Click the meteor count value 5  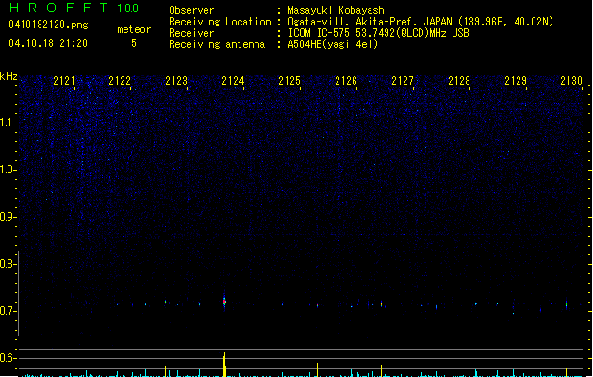(134, 43)
